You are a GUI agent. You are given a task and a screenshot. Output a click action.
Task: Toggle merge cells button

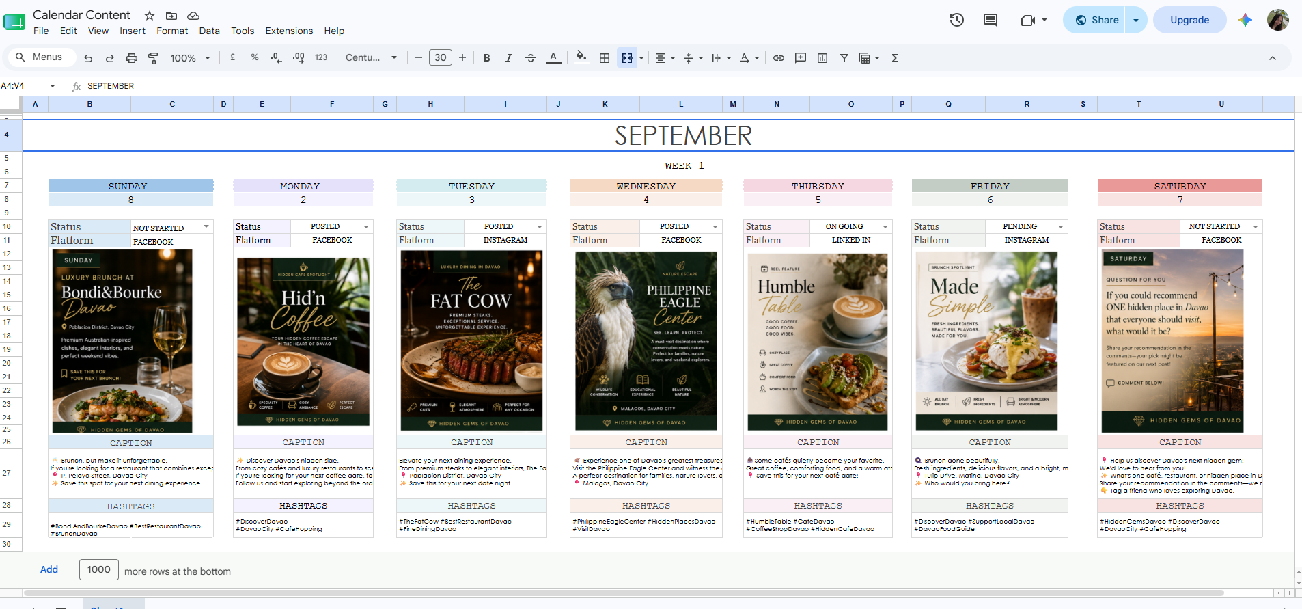[626, 58]
